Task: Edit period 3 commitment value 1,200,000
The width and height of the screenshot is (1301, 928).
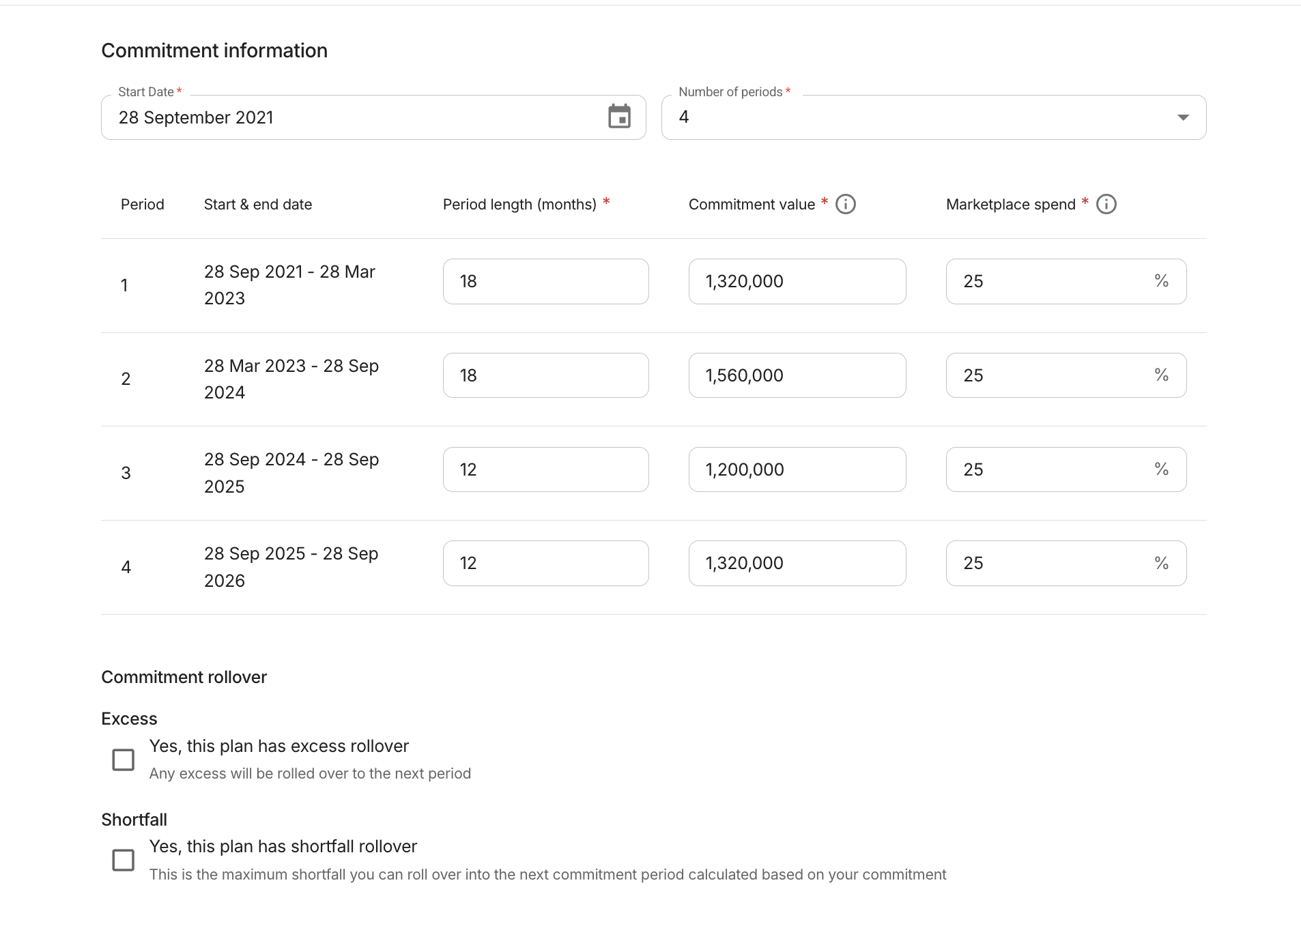Action: click(797, 469)
